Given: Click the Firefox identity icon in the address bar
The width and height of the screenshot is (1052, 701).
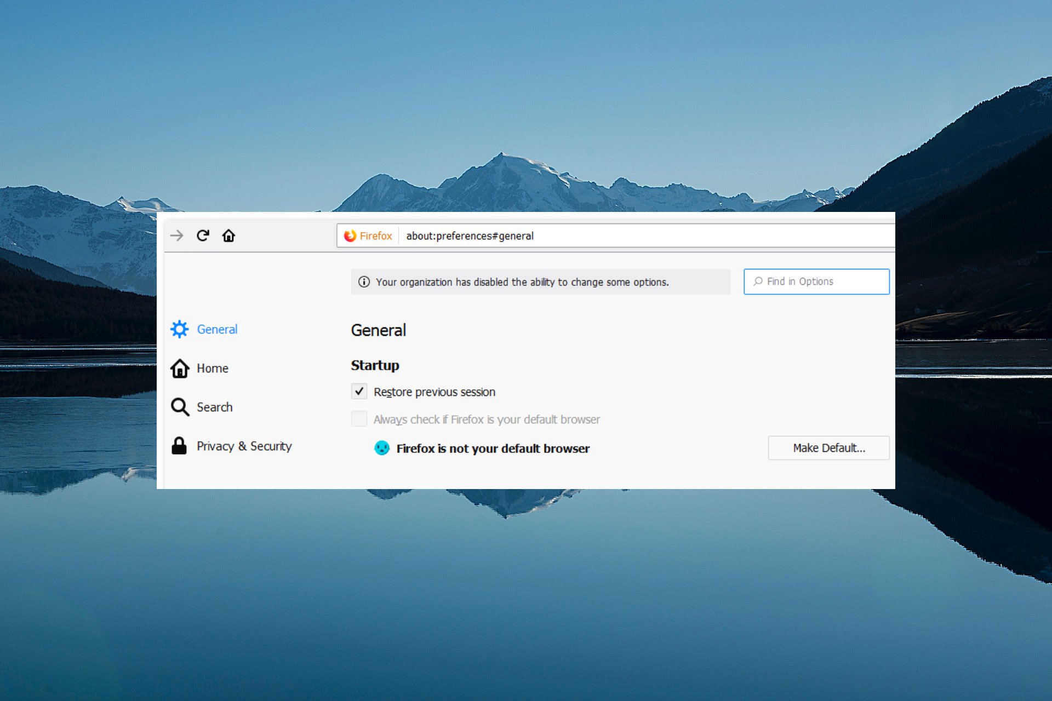Looking at the screenshot, I should (350, 235).
